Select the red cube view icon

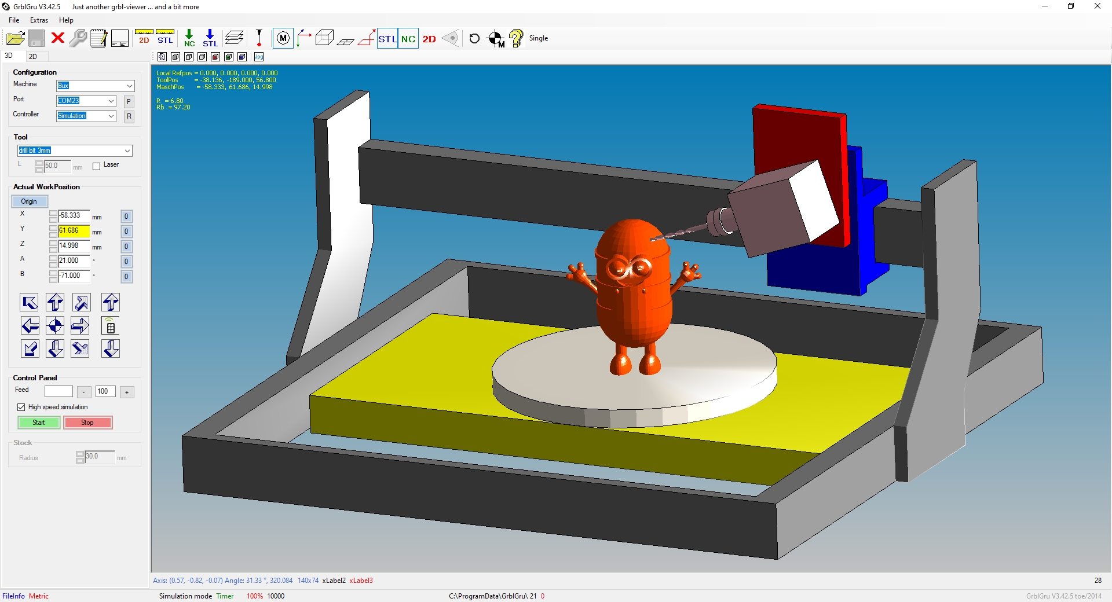(215, 57)
